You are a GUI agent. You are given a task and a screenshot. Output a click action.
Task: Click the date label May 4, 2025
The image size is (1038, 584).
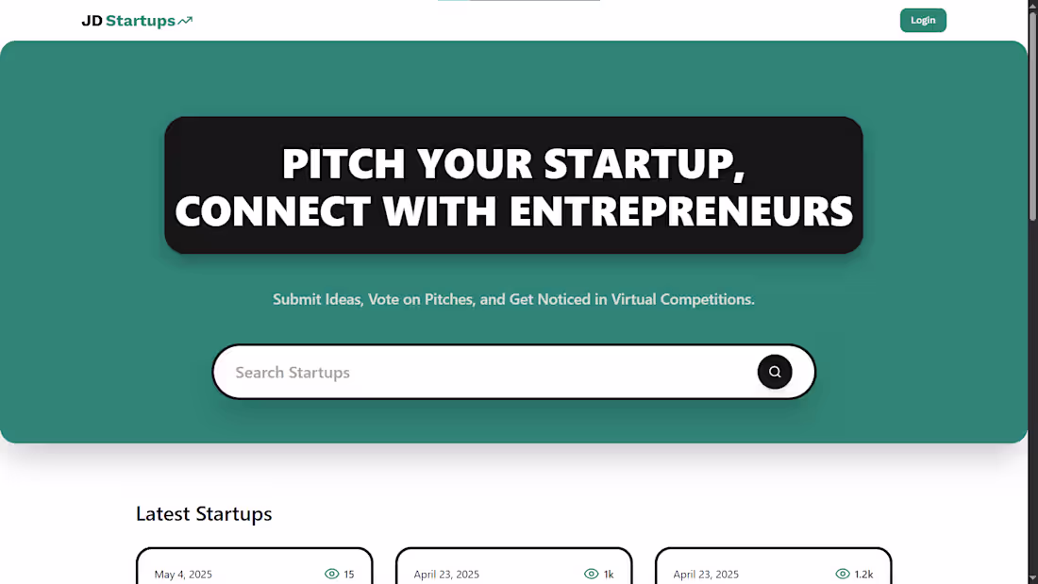pyautogui.click(x=183, y=575)
